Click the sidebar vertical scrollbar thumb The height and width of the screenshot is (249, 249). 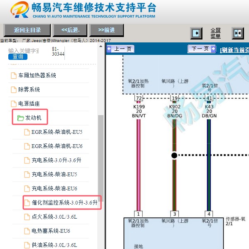(x=101, y=158)
